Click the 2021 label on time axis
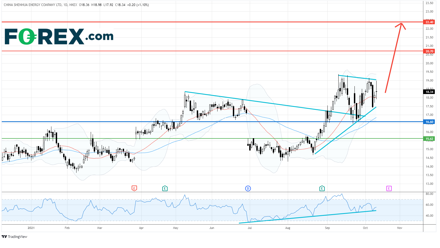Screen dimensions: 440x248 pyautogui.click(x=31, y=228)
